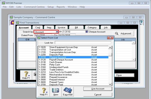The height and width of the screenshot is (99, 151).
Task: Select 1-1710 Transportation at Cost
Action: pyautogui.click(x=73, y=50)
